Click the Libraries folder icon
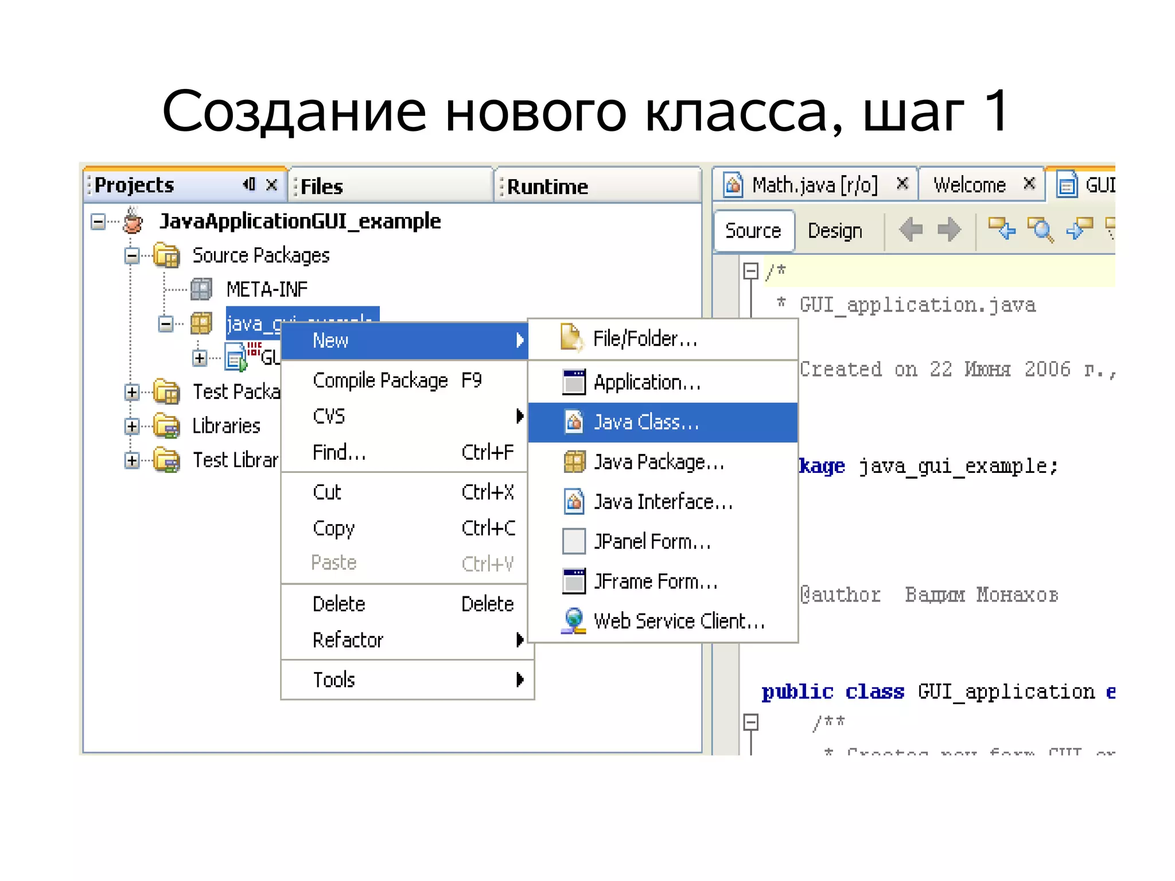The image size is (1175, 881). point(166,425)
